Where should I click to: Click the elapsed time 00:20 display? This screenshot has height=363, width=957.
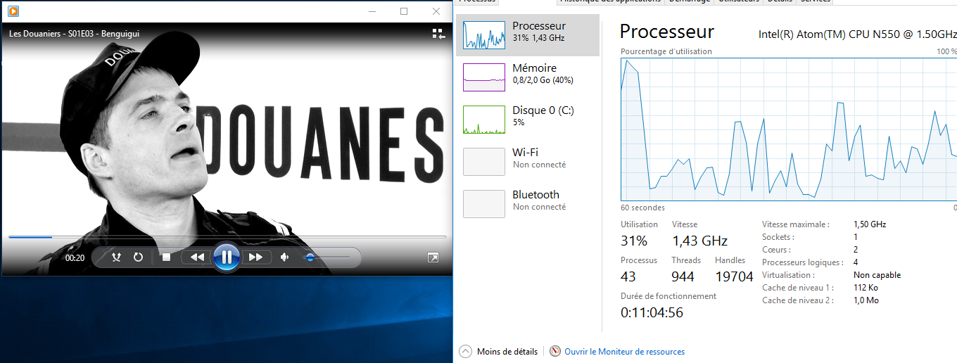(75, 258)
